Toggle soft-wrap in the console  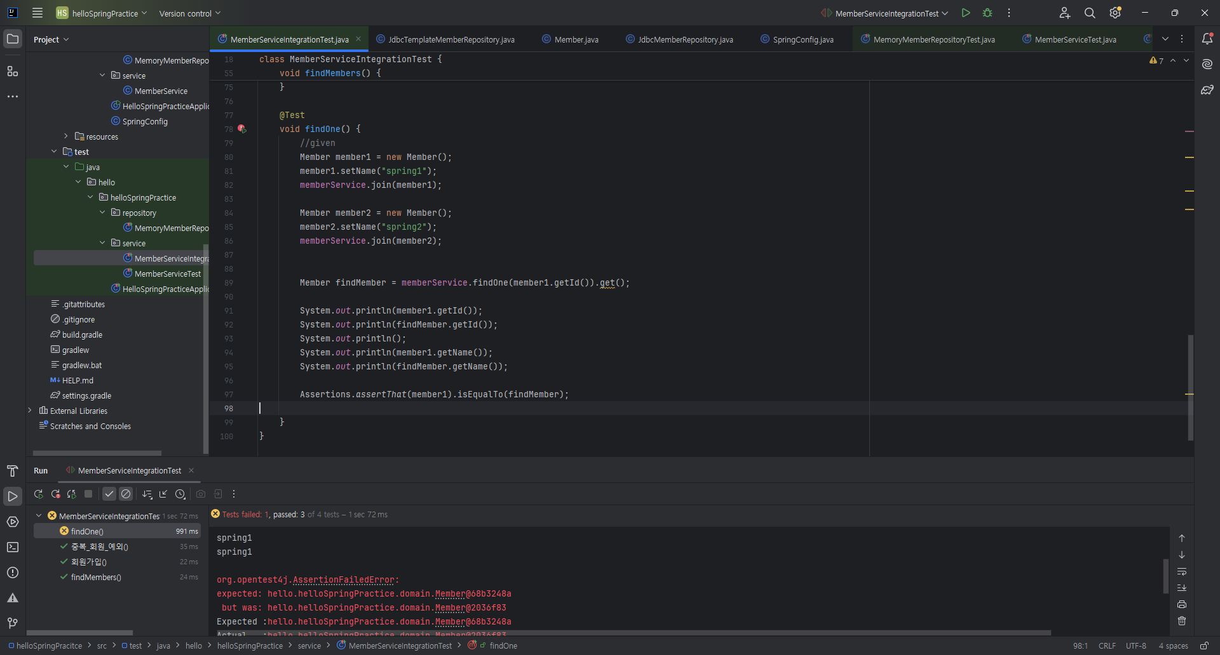pyautogui.click(x=1182, y=571)
